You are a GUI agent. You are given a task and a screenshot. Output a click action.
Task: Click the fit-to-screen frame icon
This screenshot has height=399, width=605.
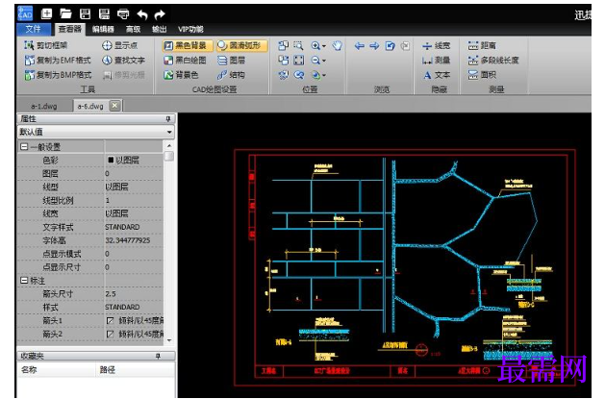coord(299,61)
